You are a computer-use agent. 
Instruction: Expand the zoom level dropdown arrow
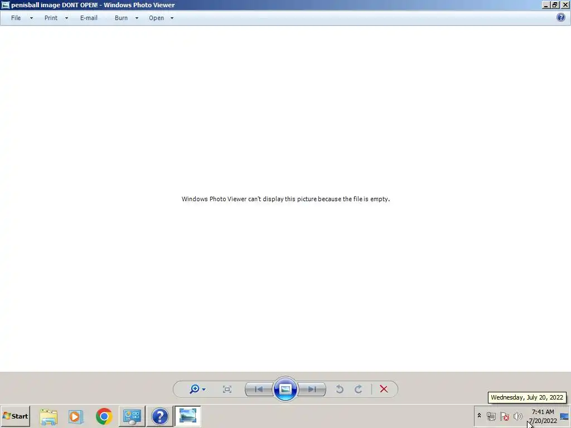point(204,390)
